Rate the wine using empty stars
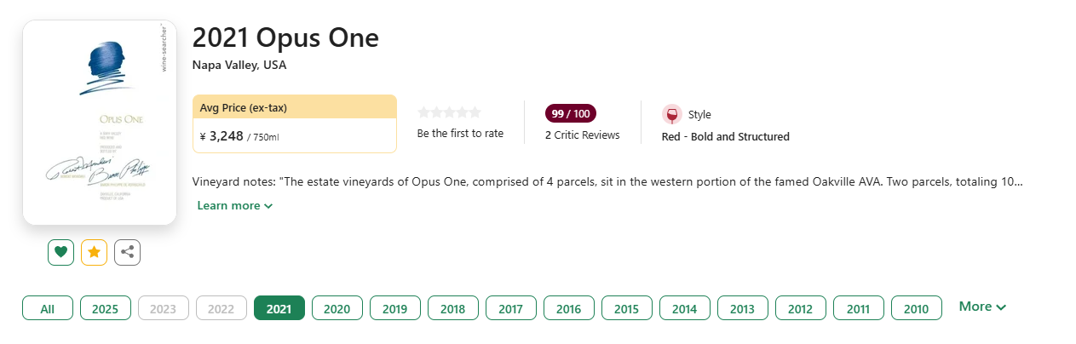This screenshot has height=344, width=1076. [x=449, y=112]
